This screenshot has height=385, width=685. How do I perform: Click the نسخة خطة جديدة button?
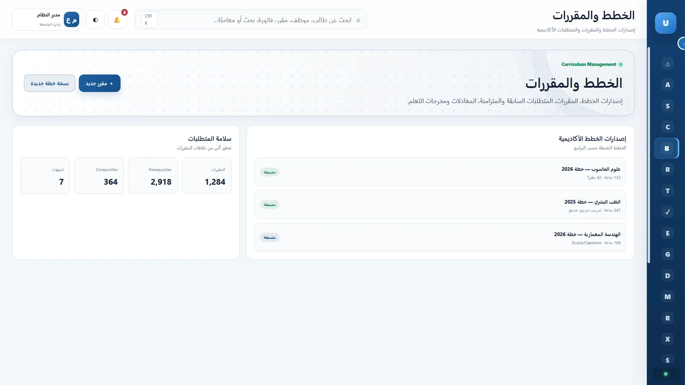coord(50,83)
